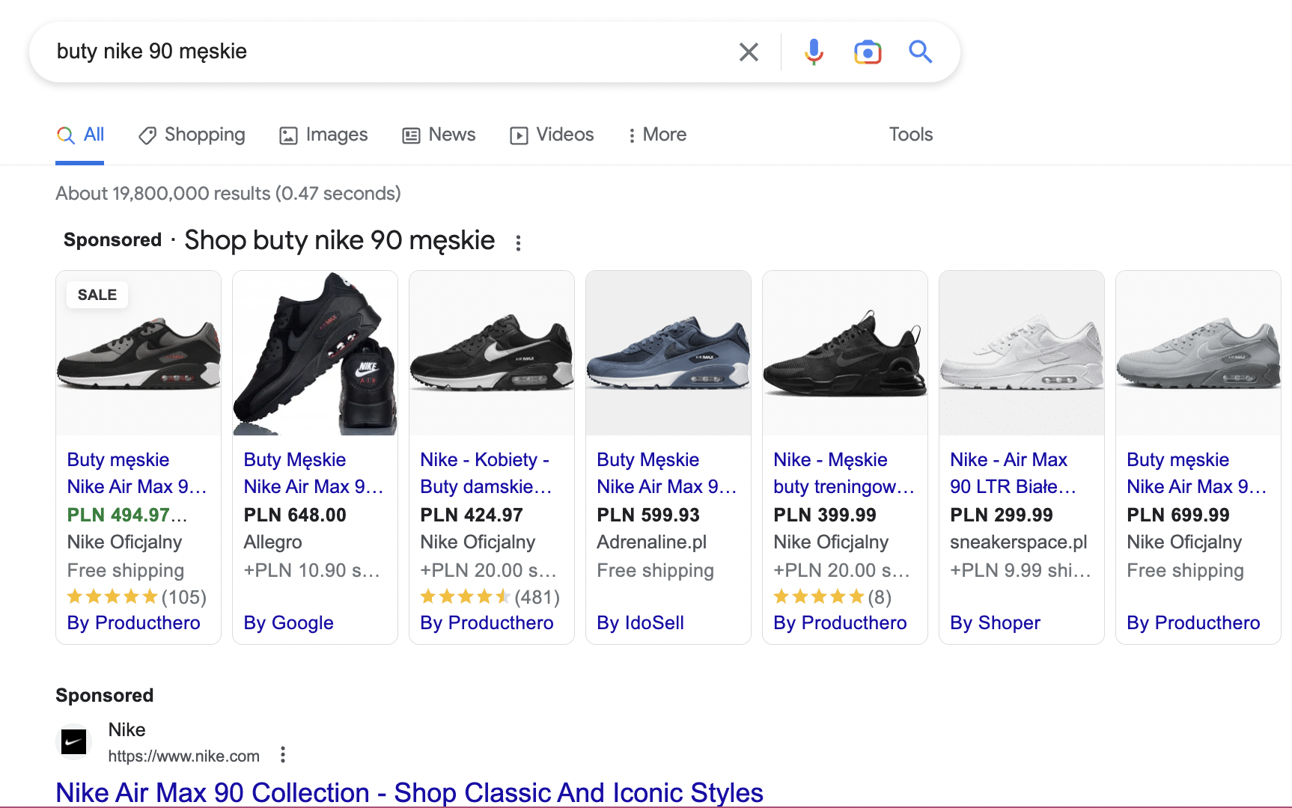Start voice search with microphone icon
Viewport: 1292px width, 808px height.
point(814,52)
